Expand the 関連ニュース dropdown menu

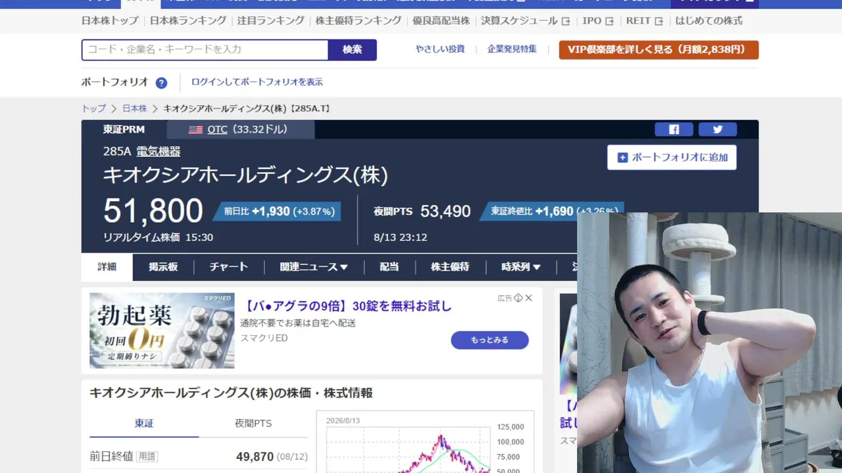314,267
